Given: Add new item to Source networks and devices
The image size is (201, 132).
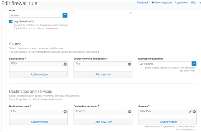Looking at the screenshot, I should tap(104, 75).
